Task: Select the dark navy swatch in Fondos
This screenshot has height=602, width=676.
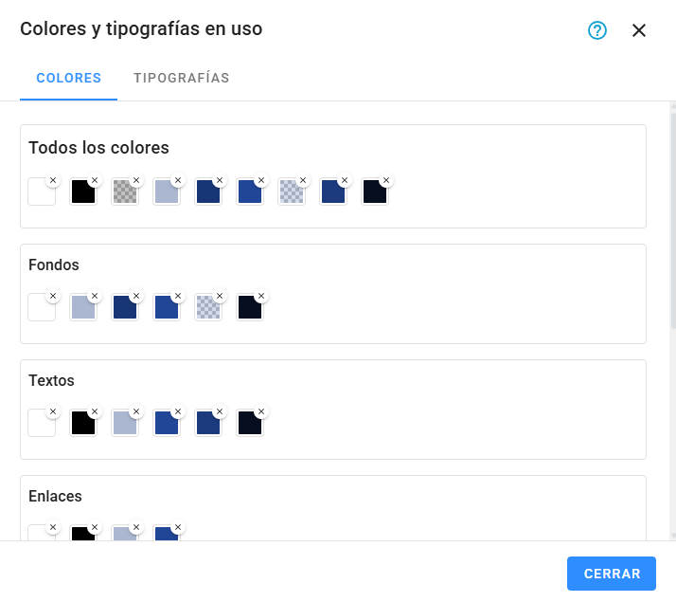Action: point(249,308)
